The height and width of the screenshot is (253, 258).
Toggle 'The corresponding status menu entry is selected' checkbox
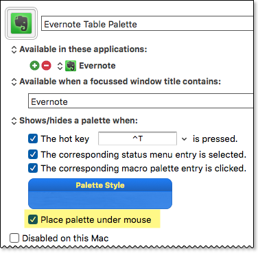pos(33,154)
